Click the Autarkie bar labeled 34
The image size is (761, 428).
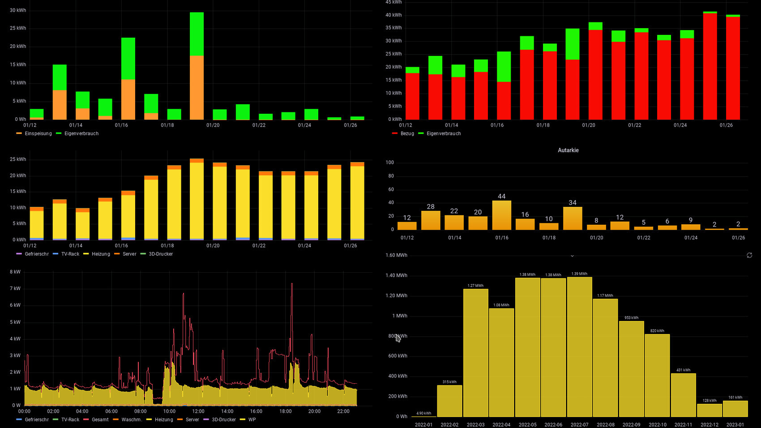click(572, 218)
